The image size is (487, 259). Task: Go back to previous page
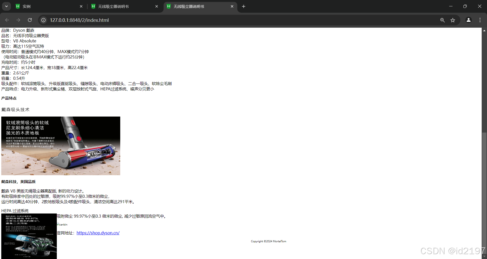[7, 20]
